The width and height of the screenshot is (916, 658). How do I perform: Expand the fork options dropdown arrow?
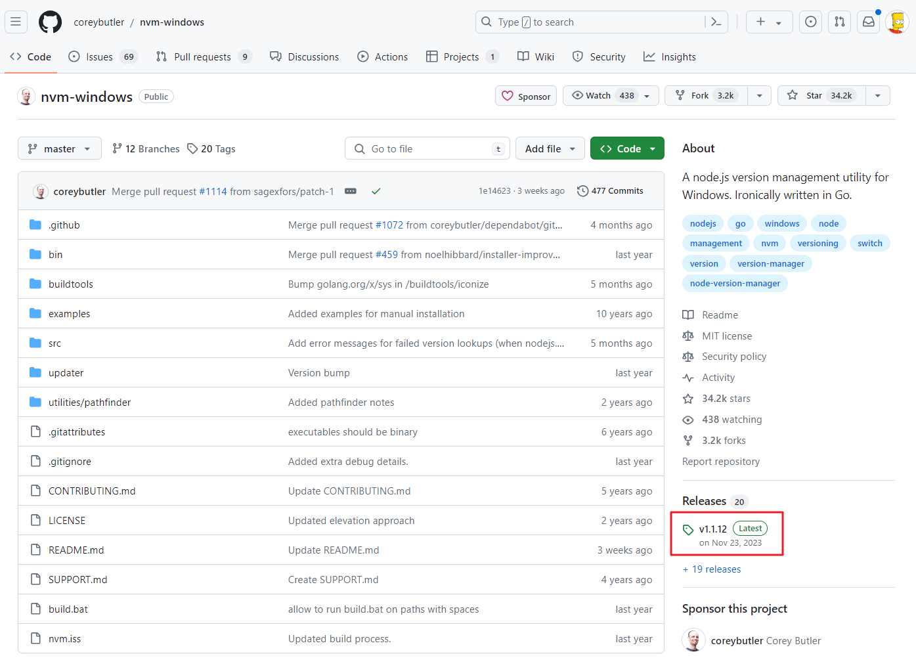[760, 96]
